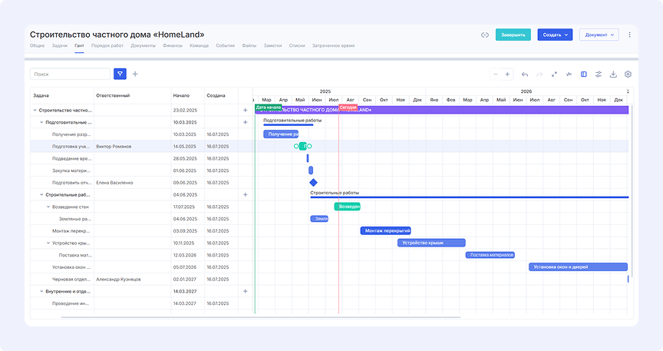Viewport: 663px width, 351px height.
Task: Expand the Gantt chart to fullscreen
Action: pyautogui.click(x=554, y=75)
